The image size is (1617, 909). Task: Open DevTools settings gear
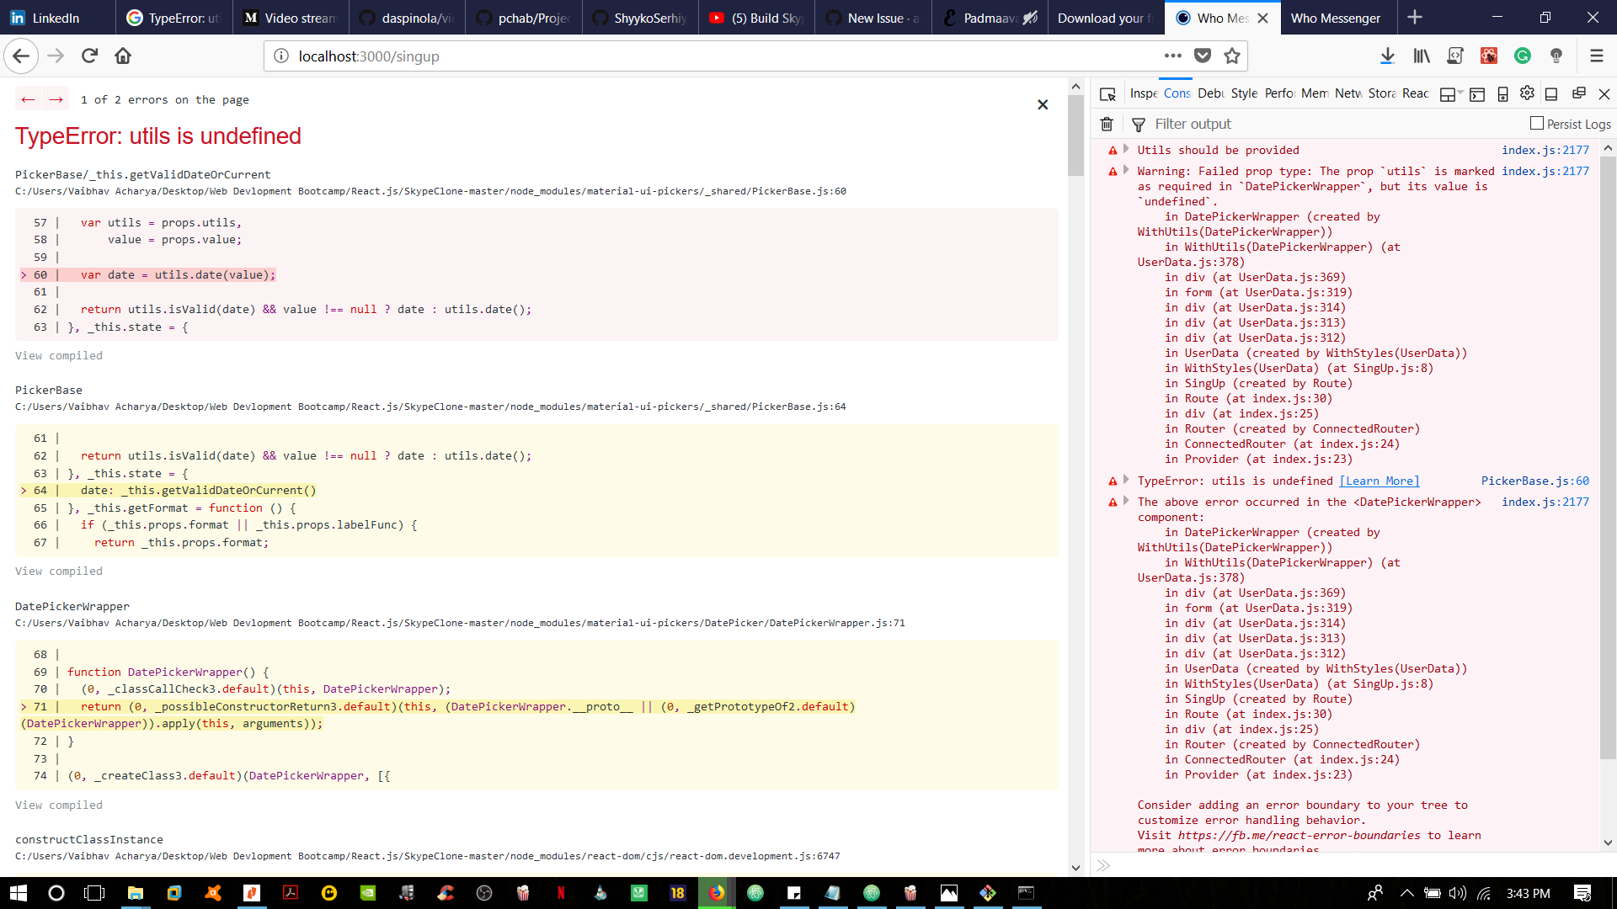click(1527, 93)
